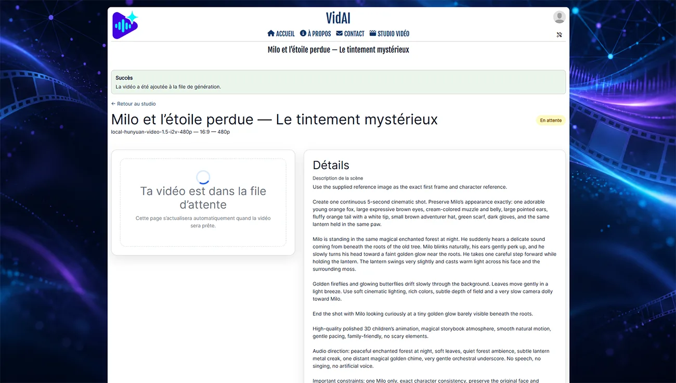
Task: Select the 'Description de la scène' label
Action: pos(338,178)
